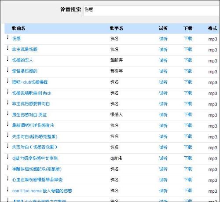
Task: Open the song link 非主流伤感爱情对白
Action: click(x=31, y=104)
